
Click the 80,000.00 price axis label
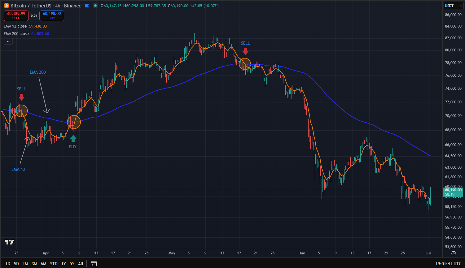pos(453,50)
